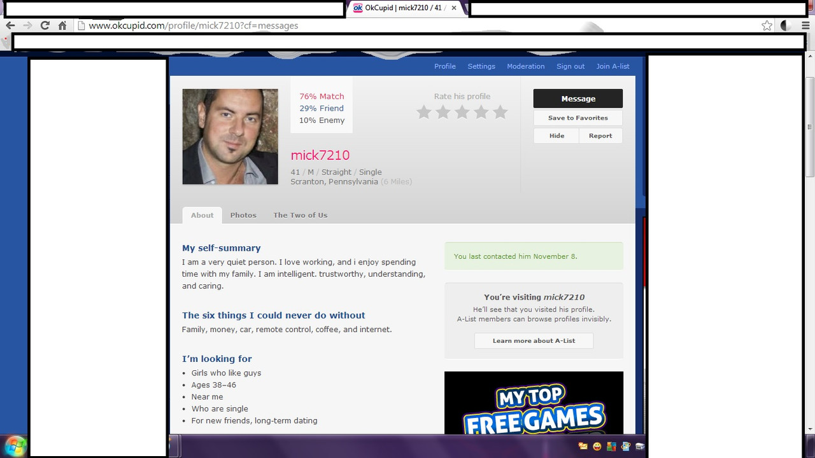815x458 pixels.
Task: Send a message with the Message button
Action: tap(578, 99)
